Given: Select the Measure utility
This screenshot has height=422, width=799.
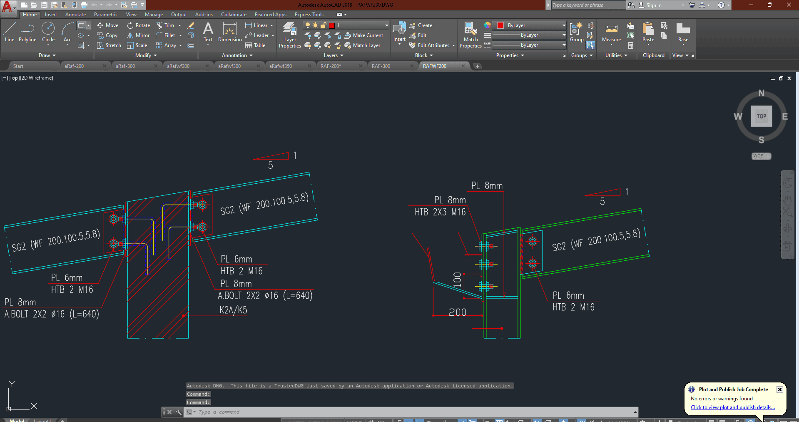Looking at the screenshot, I should pyautogui.click(x=611, y=32).
